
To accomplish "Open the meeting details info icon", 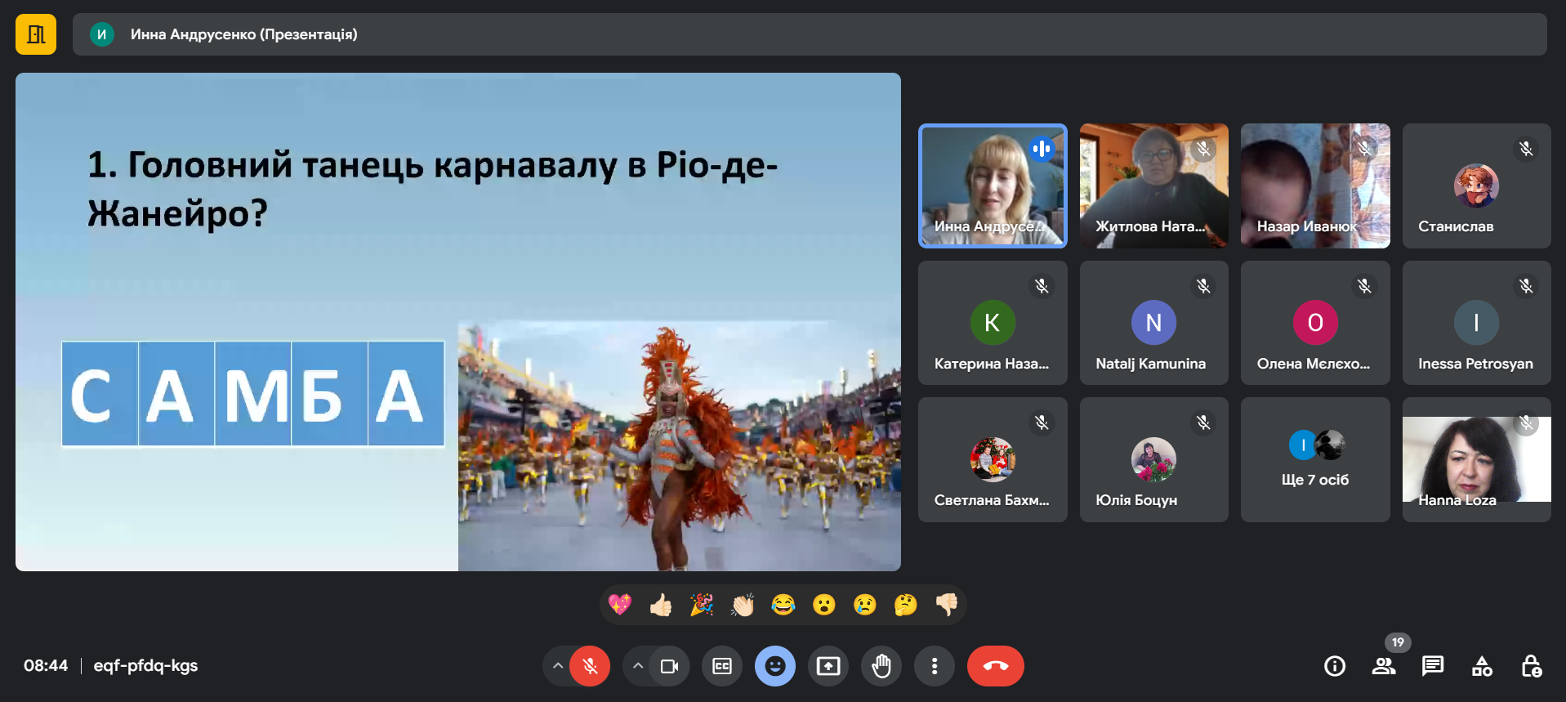I will click(1334, 666).
